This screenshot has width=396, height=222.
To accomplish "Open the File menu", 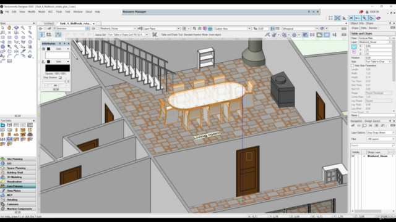I will (x=7, y=12).
